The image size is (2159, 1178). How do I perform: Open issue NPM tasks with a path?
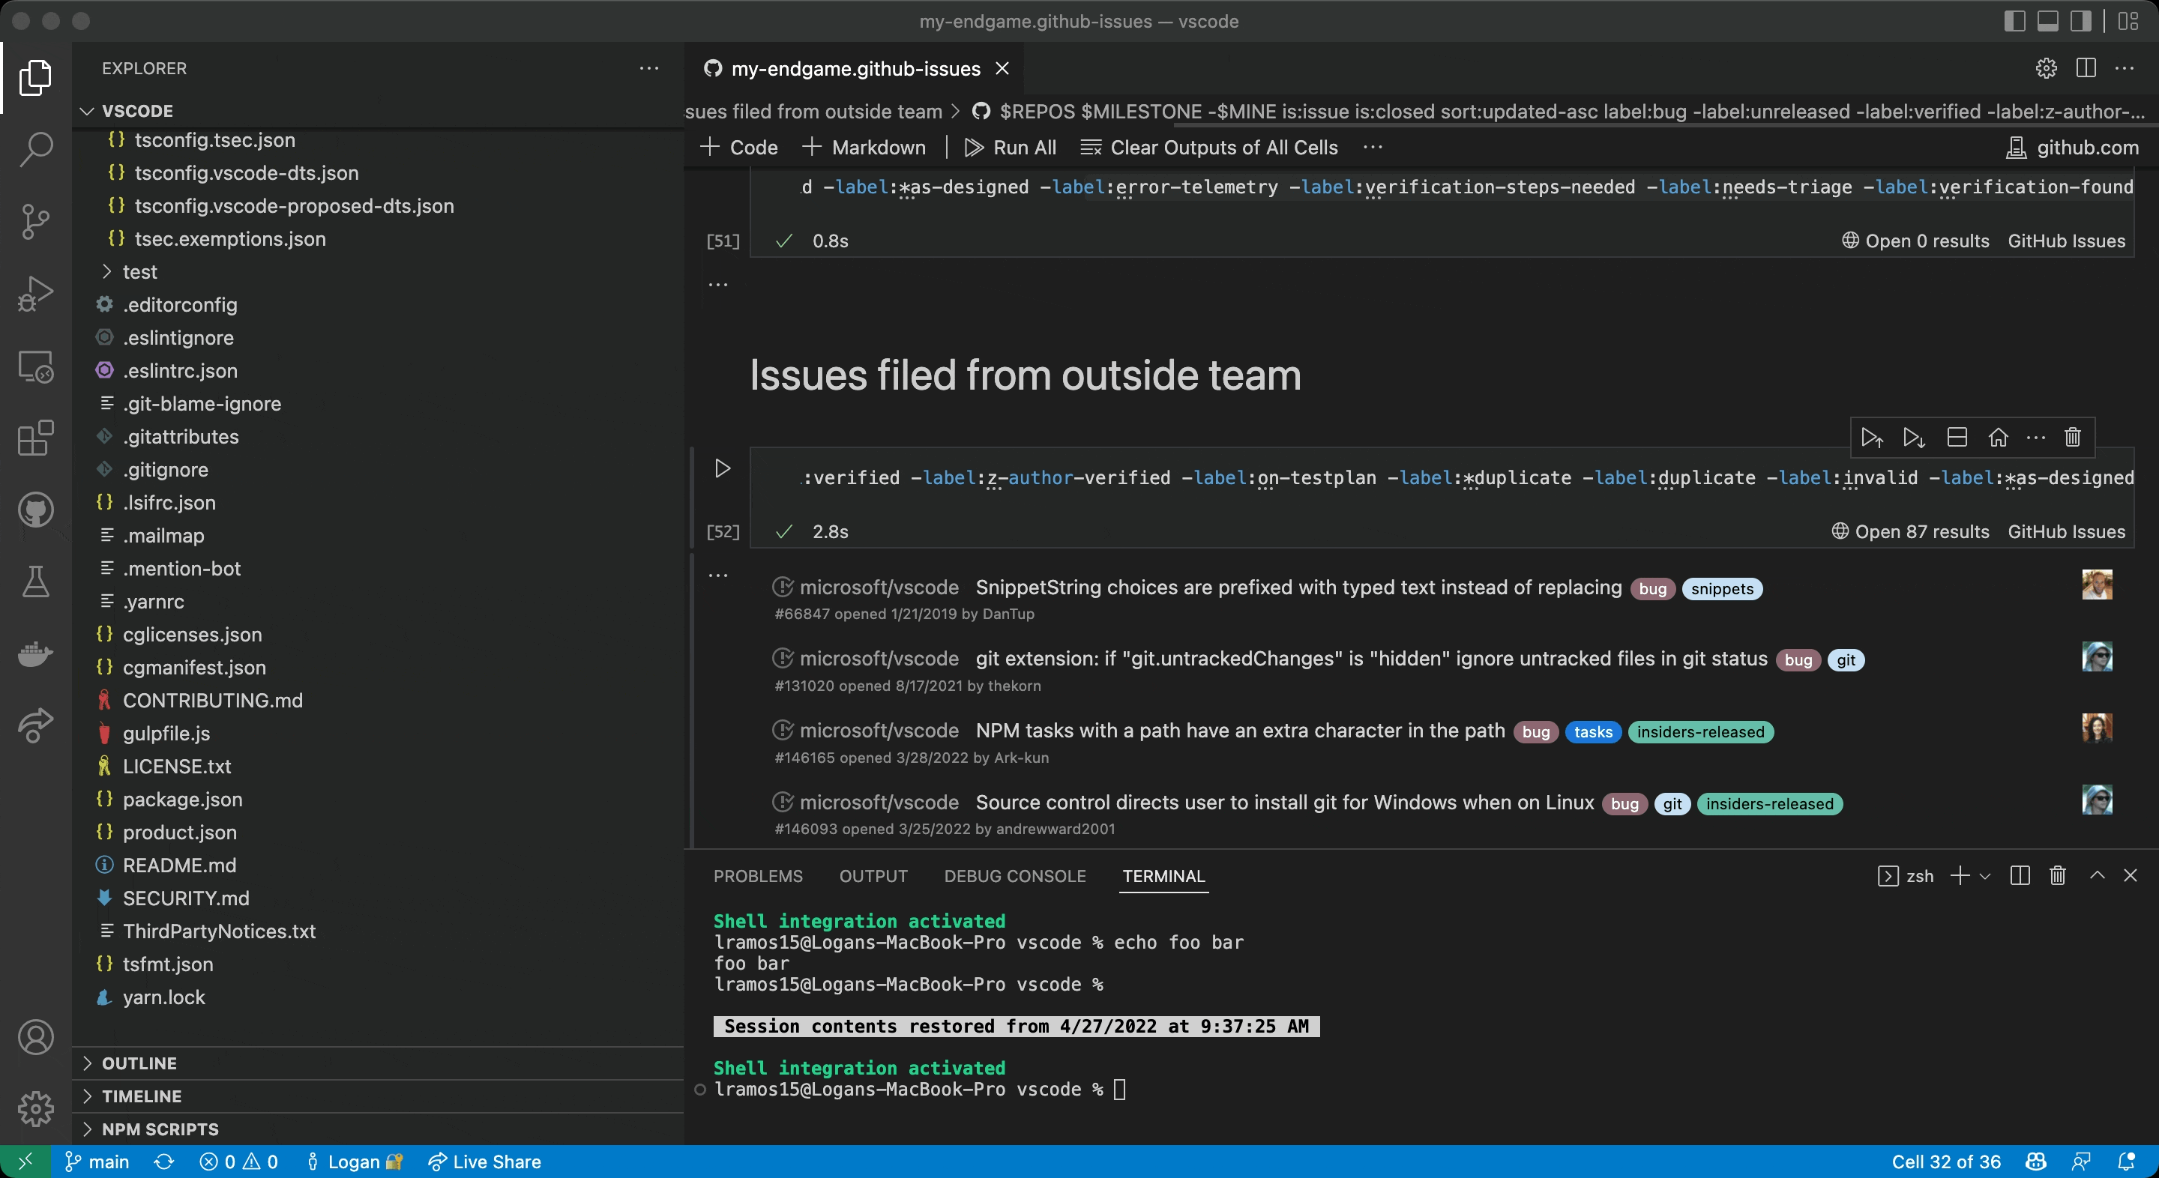tap(1240, 731)
